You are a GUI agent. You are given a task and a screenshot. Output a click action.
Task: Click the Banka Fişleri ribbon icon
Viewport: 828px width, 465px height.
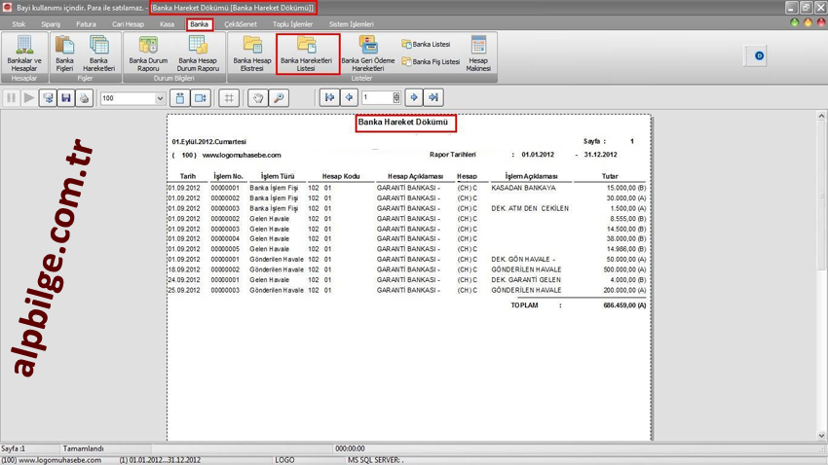pos(64,54)
